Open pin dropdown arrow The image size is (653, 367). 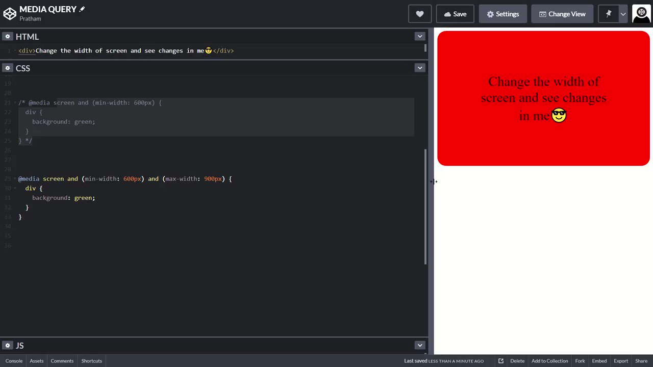tap(623, 14)
